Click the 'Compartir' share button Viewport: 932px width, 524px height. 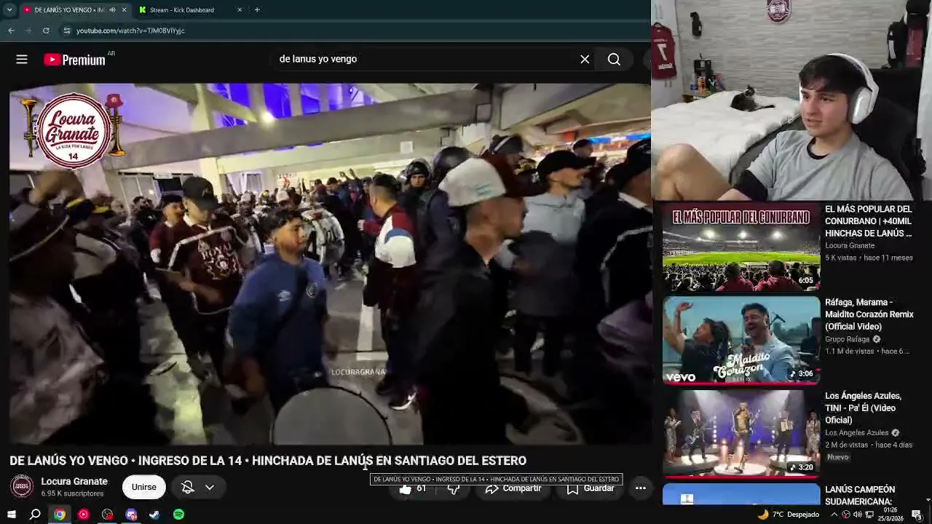tap(513, 488)
